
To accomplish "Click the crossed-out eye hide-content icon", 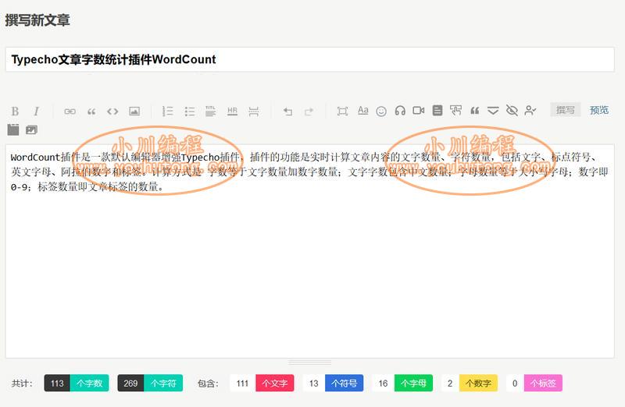I will [x=512, y=110].
